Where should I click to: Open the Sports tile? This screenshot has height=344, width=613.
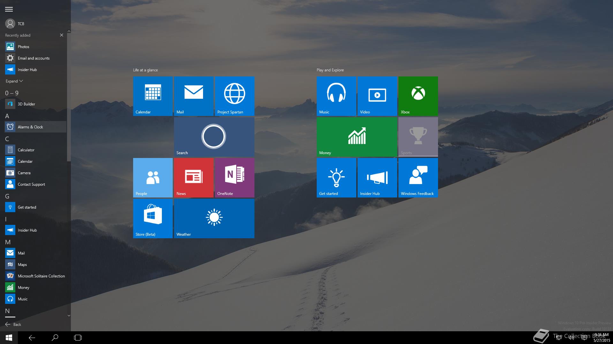pos(418,137)
